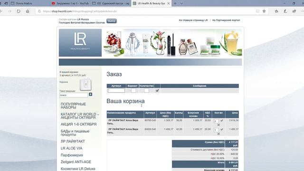Open На главную страницу LR link
Image resolution: width=304 pixels, height=171 pixels.
click(193, 20)
